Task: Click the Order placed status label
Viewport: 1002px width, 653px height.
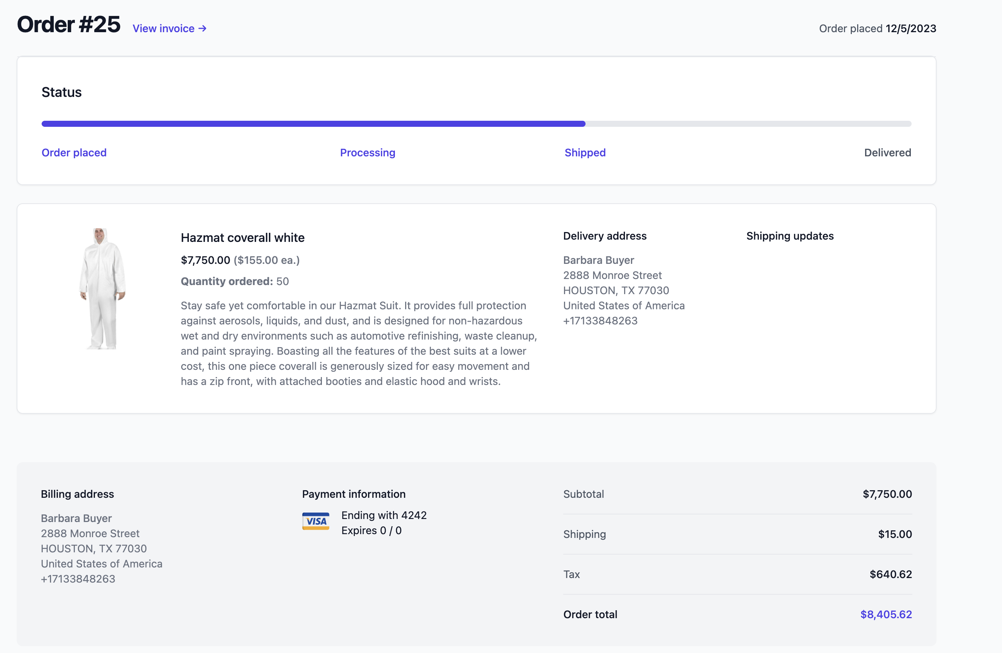Action: pyautogui.click(x=74, y=153)
